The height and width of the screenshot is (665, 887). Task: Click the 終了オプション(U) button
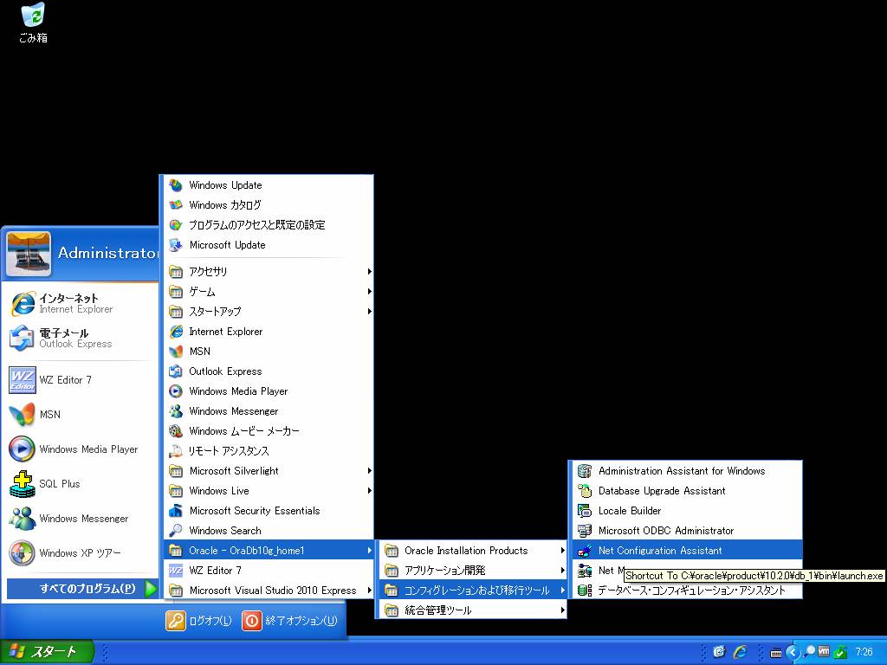pos(290,620)
